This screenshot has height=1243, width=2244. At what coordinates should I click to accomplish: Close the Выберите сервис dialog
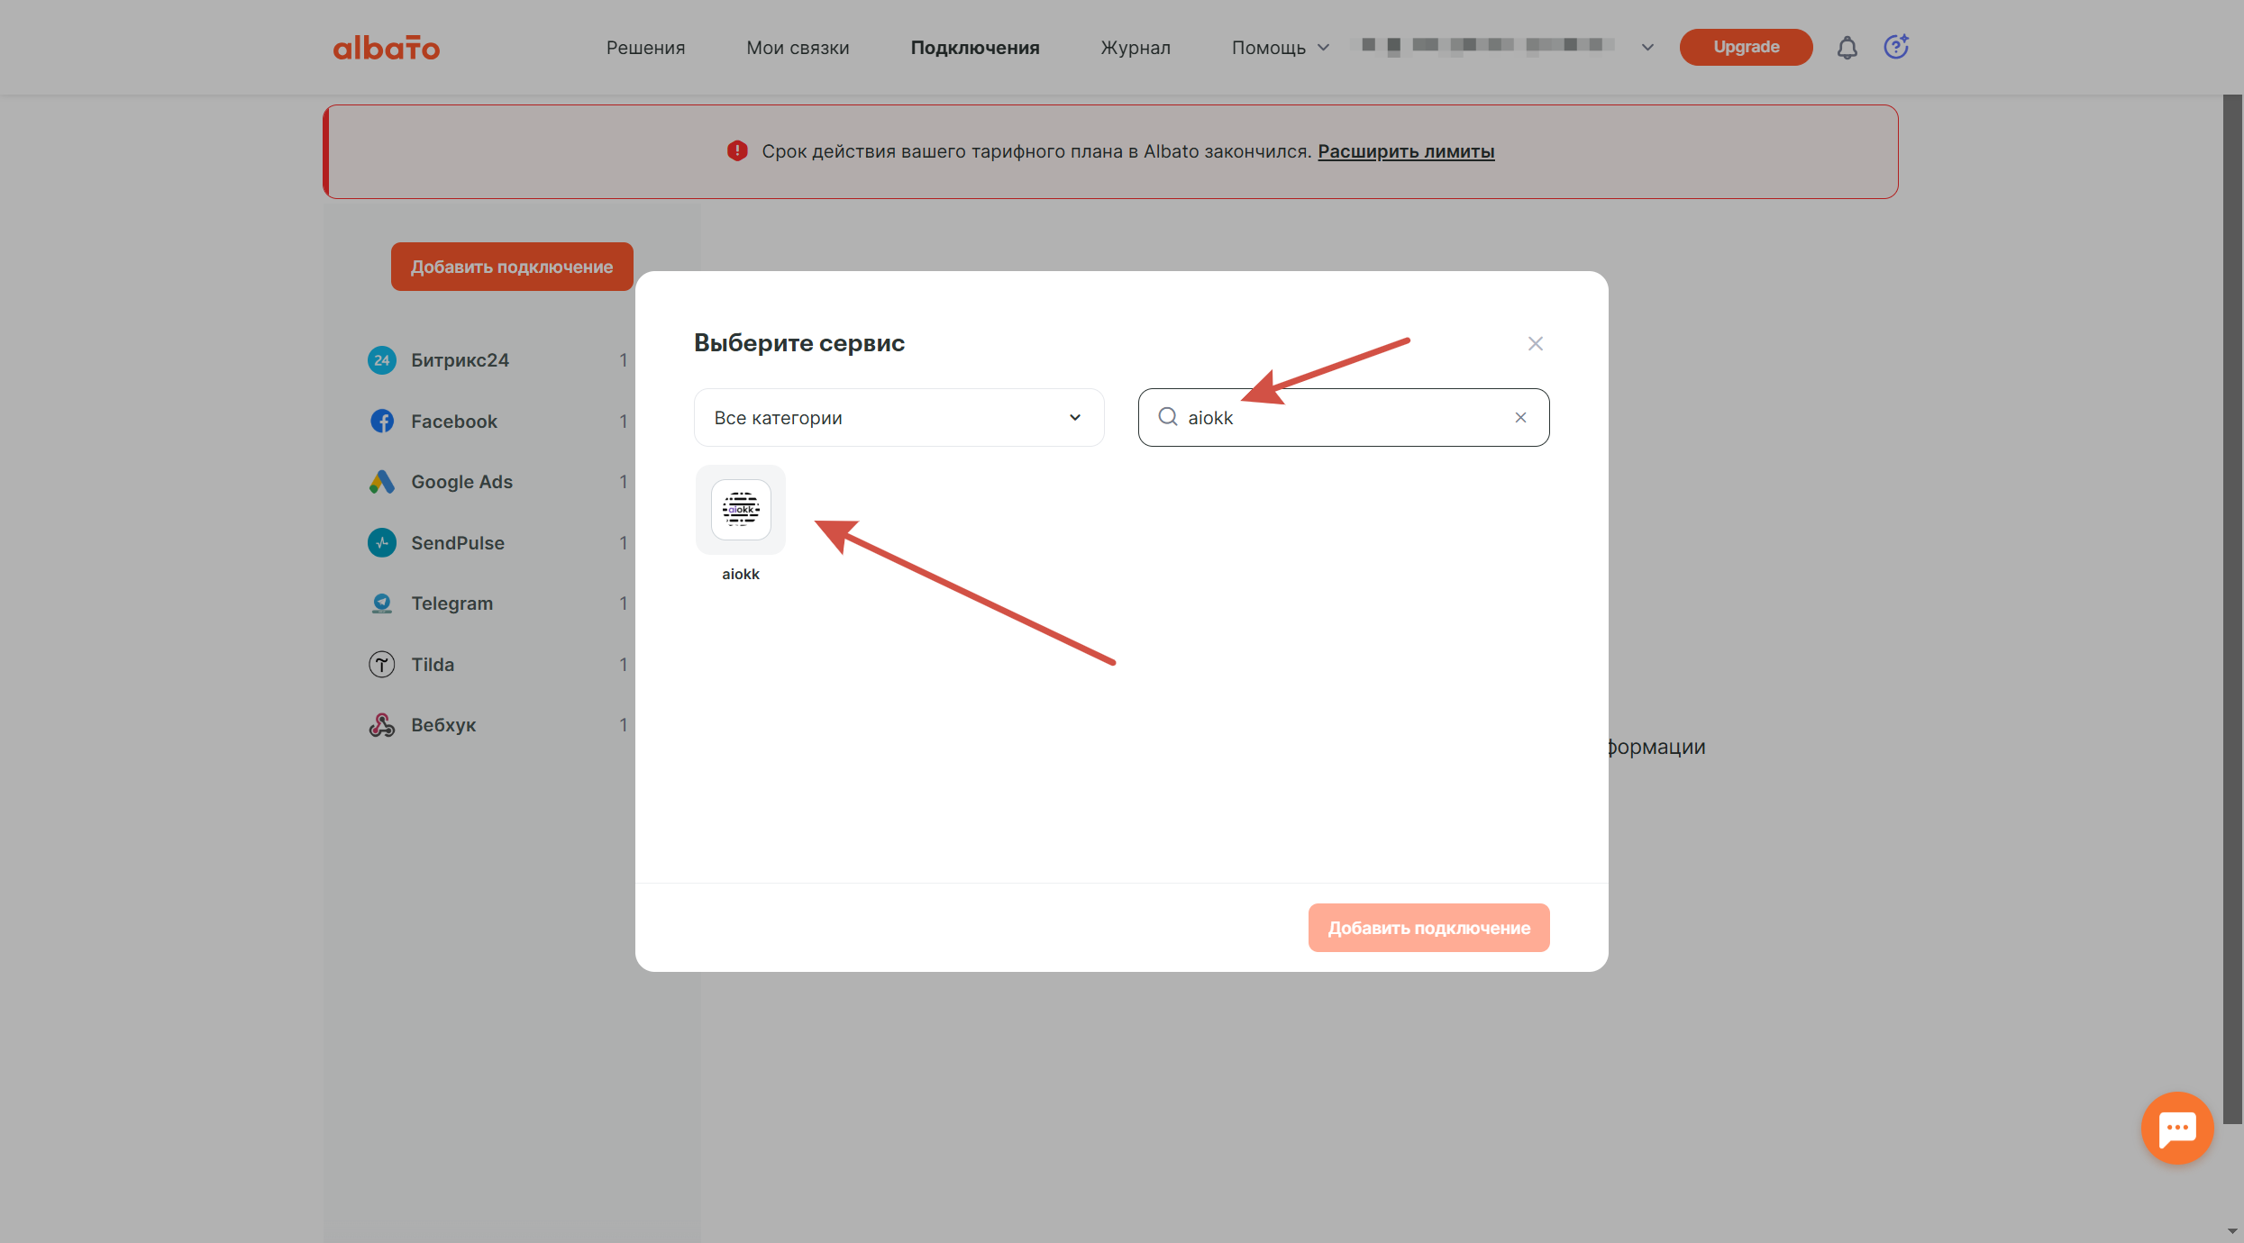point(1536,344)
